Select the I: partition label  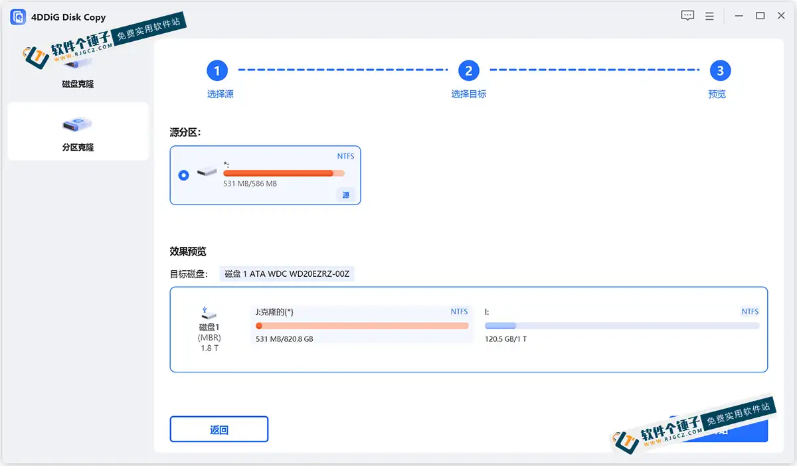(487, 311)
